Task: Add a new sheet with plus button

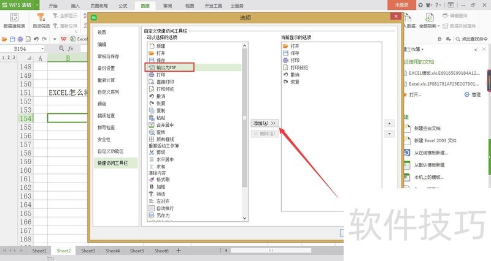Action: pos(179,251)
